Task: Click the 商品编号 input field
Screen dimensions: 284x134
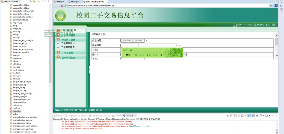Action: 132,41
